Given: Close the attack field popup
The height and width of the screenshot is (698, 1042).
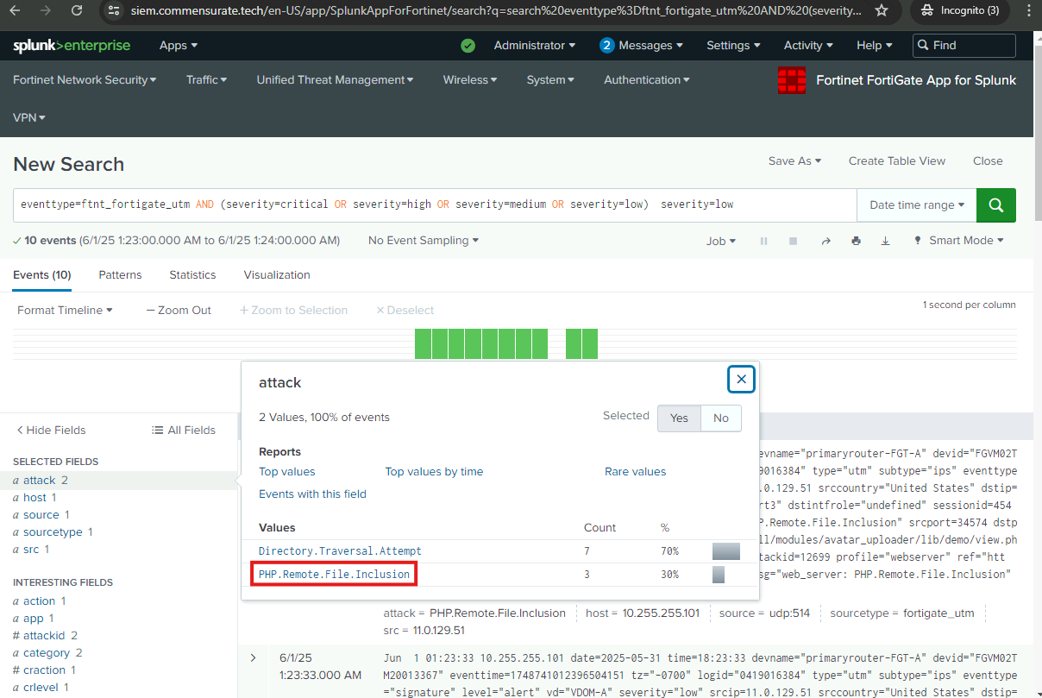Looking at the screenshot, I should point(741,379).
